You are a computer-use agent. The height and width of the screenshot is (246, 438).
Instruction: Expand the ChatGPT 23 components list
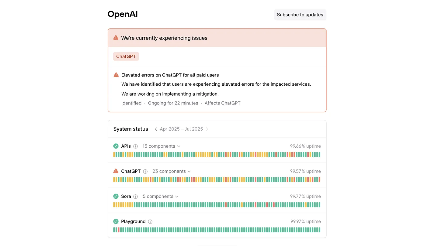point(172,171)
